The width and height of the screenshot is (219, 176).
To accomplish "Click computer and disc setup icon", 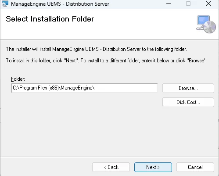I will pos(206,24).
